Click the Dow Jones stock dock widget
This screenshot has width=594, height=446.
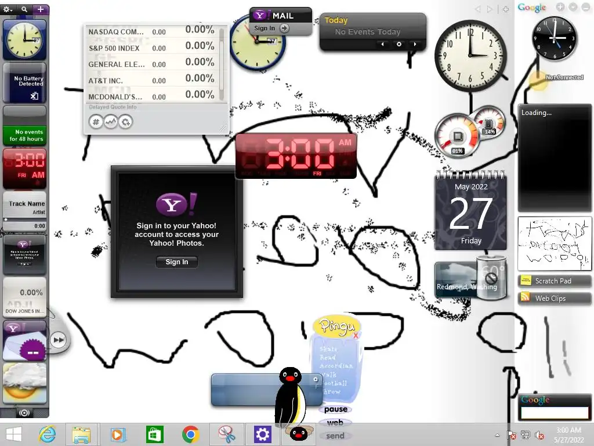(24, 297)
